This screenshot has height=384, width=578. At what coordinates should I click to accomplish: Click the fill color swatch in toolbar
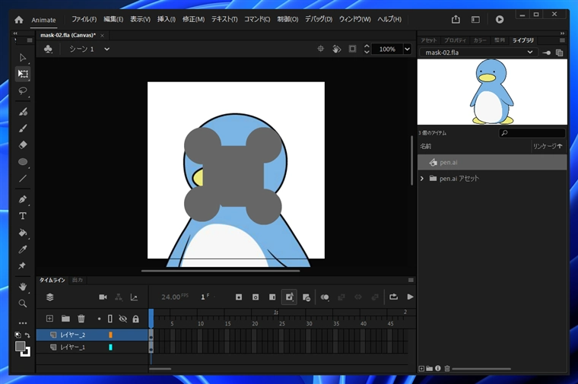pos(21,347)
